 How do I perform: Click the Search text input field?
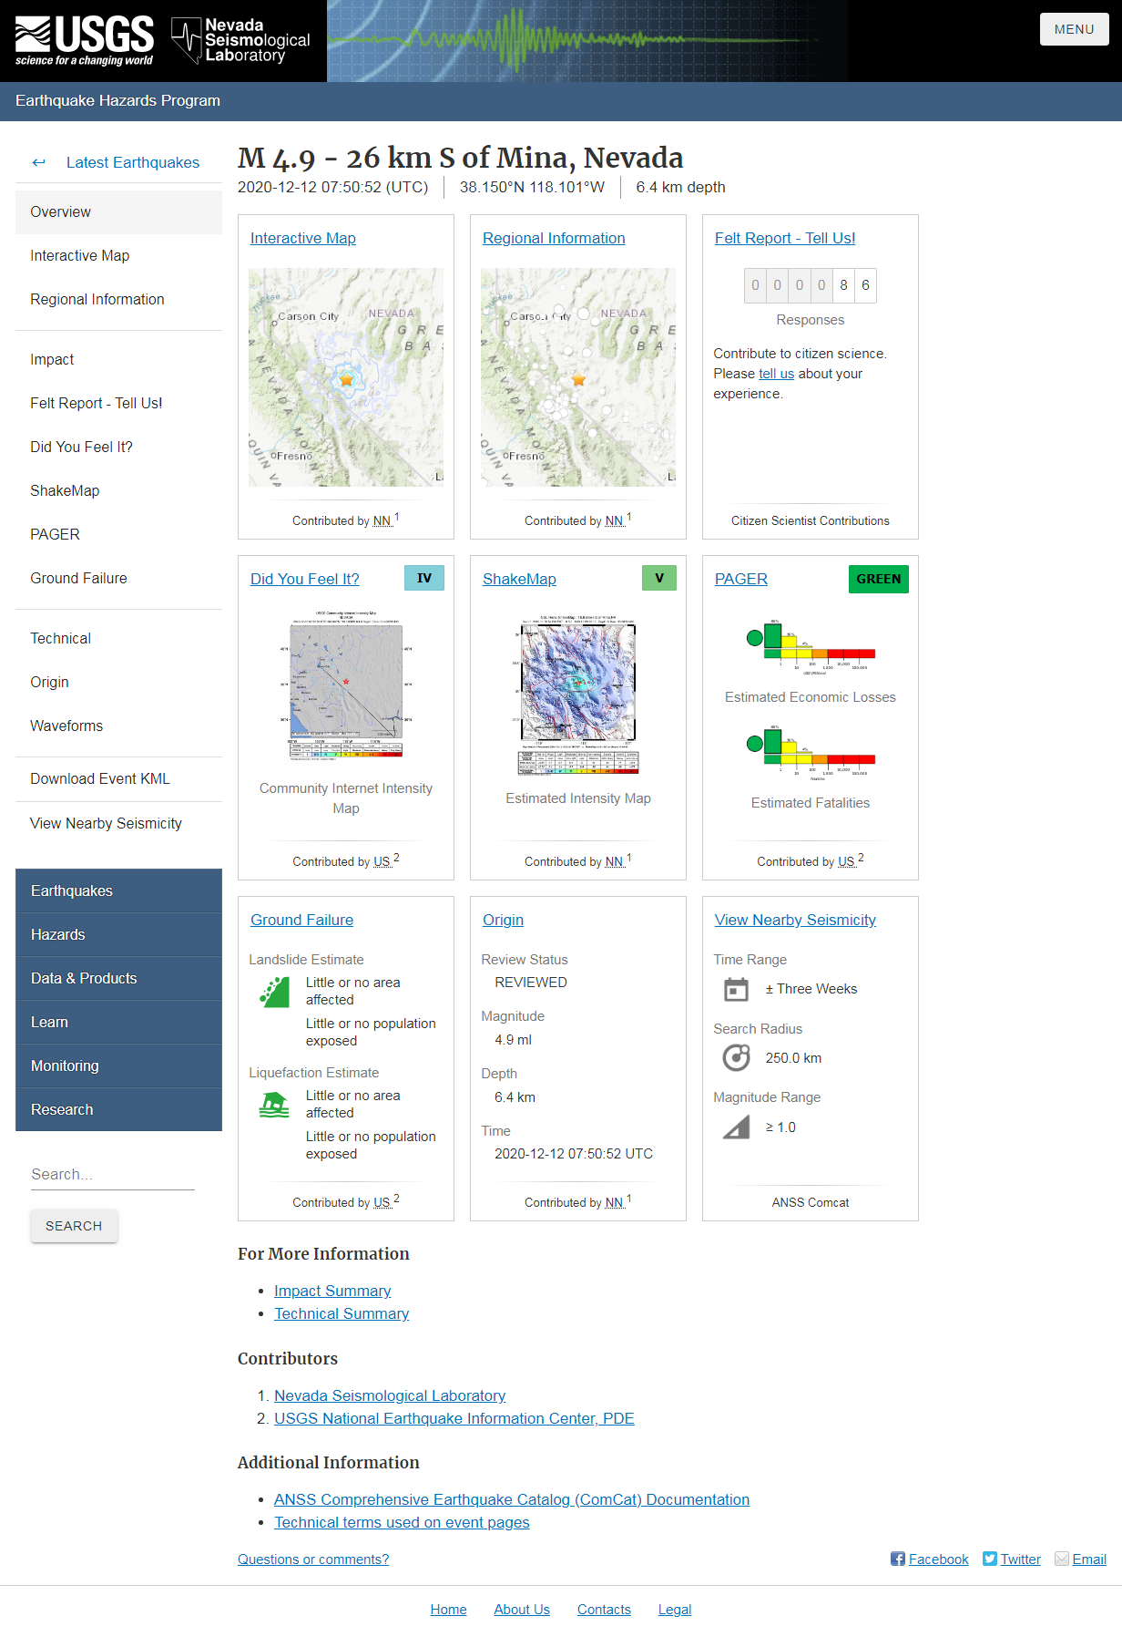[112, 1174]
